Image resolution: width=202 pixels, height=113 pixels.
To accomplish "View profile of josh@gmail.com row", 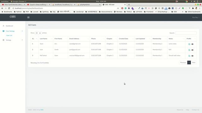I will tap(192, 50).
